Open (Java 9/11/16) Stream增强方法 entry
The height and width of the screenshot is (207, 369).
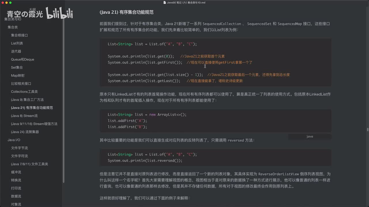(x=34, y=124)
